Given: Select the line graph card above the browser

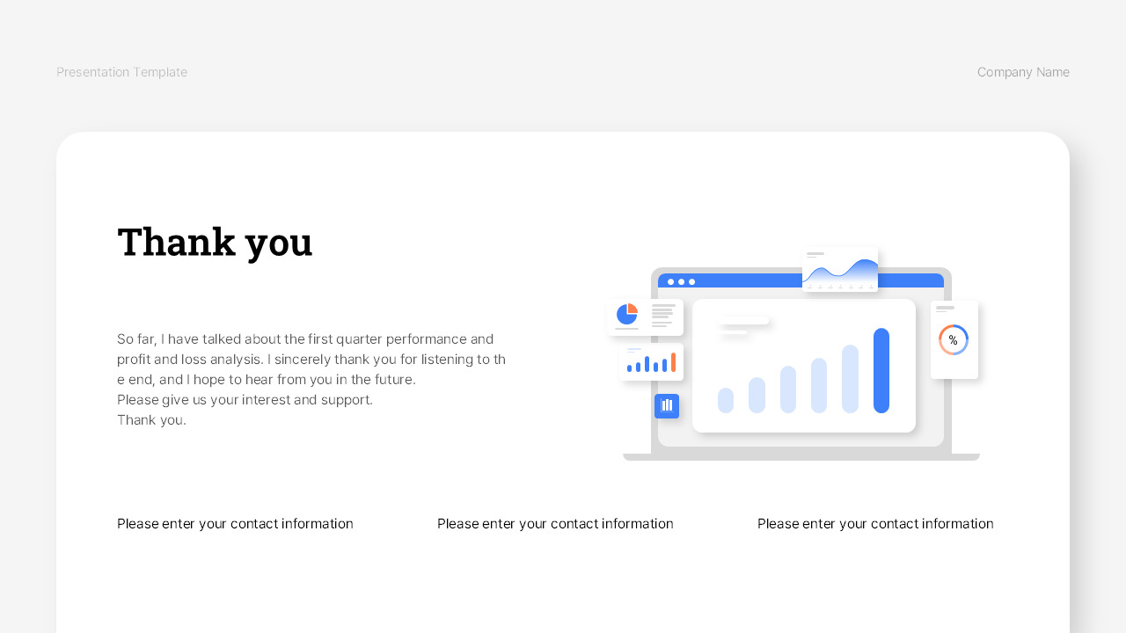Looking at the screenshot, I should click(839, 268).
